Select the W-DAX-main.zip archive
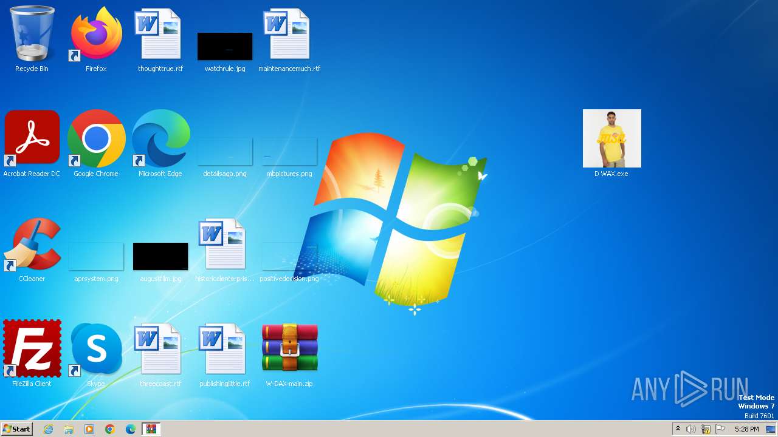Viewport: 778px width, 437px height. tap(289, 354)
